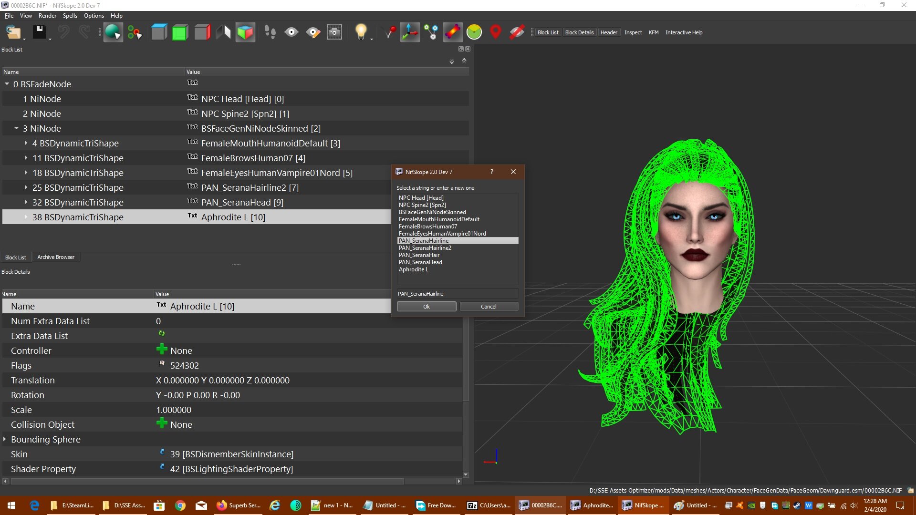Image resolution: width=916 pixels, height=515 pixels.
Task: Open the lightbulb dropdown arrow
Action: click(371, 39)
